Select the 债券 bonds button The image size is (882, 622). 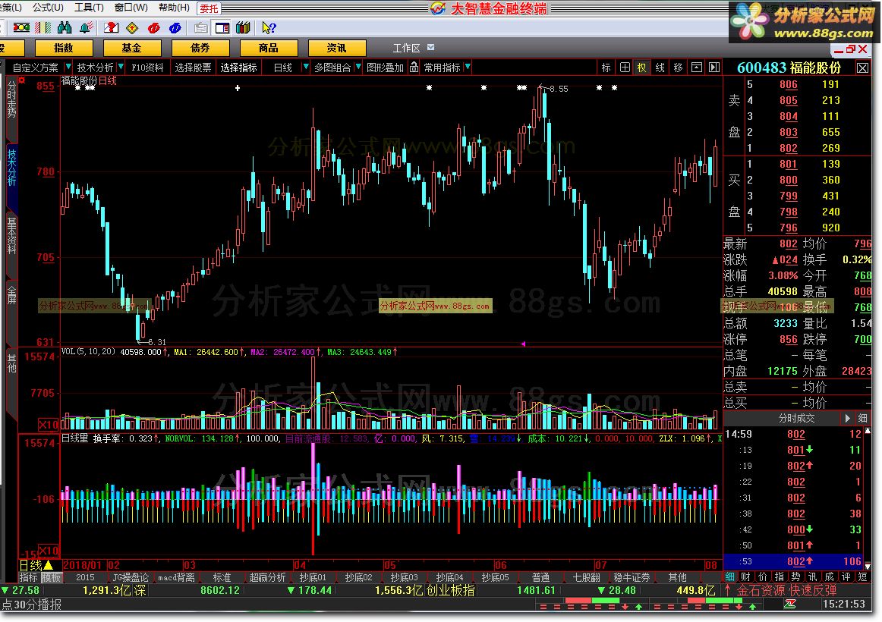click(200, 49)
